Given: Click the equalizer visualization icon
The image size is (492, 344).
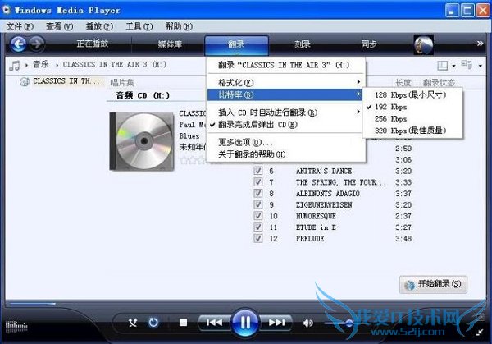Looking at the screenshot, I should 16,327.
